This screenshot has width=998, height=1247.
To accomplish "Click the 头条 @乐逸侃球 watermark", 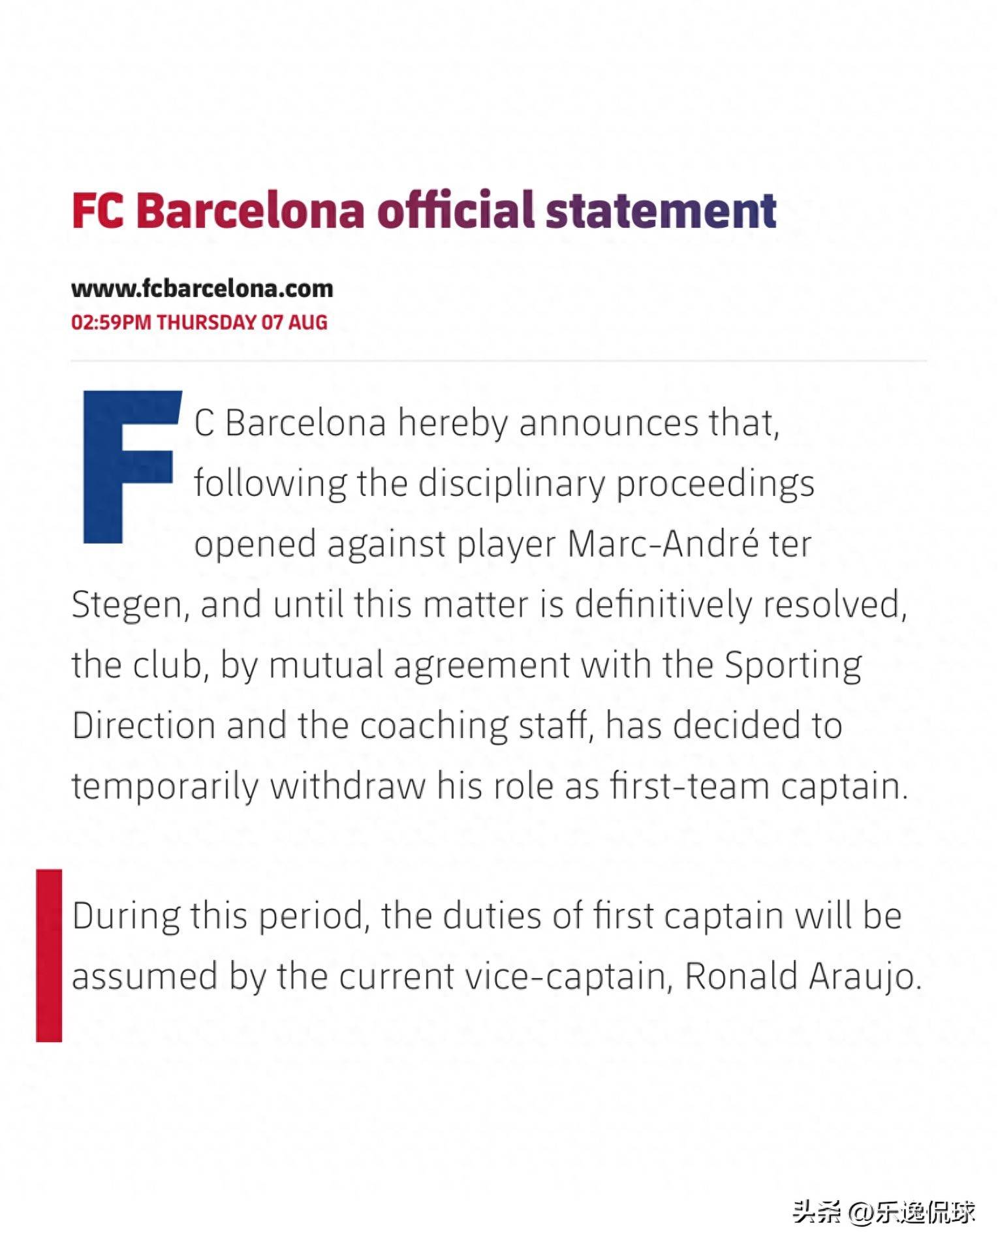I will pos(884,1212).
